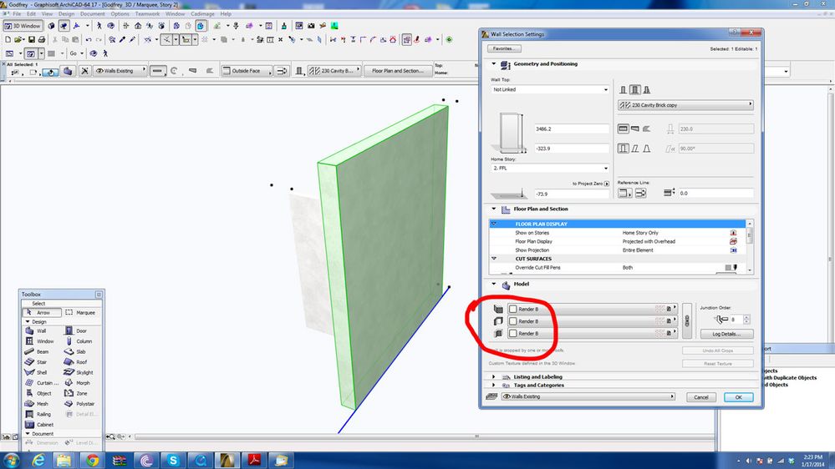Click the 'Floor Plan and Section...' info box button
Image resolution: width=835 pixels, height=469 pixels.
pyautogui.click(x=397, y=71)
